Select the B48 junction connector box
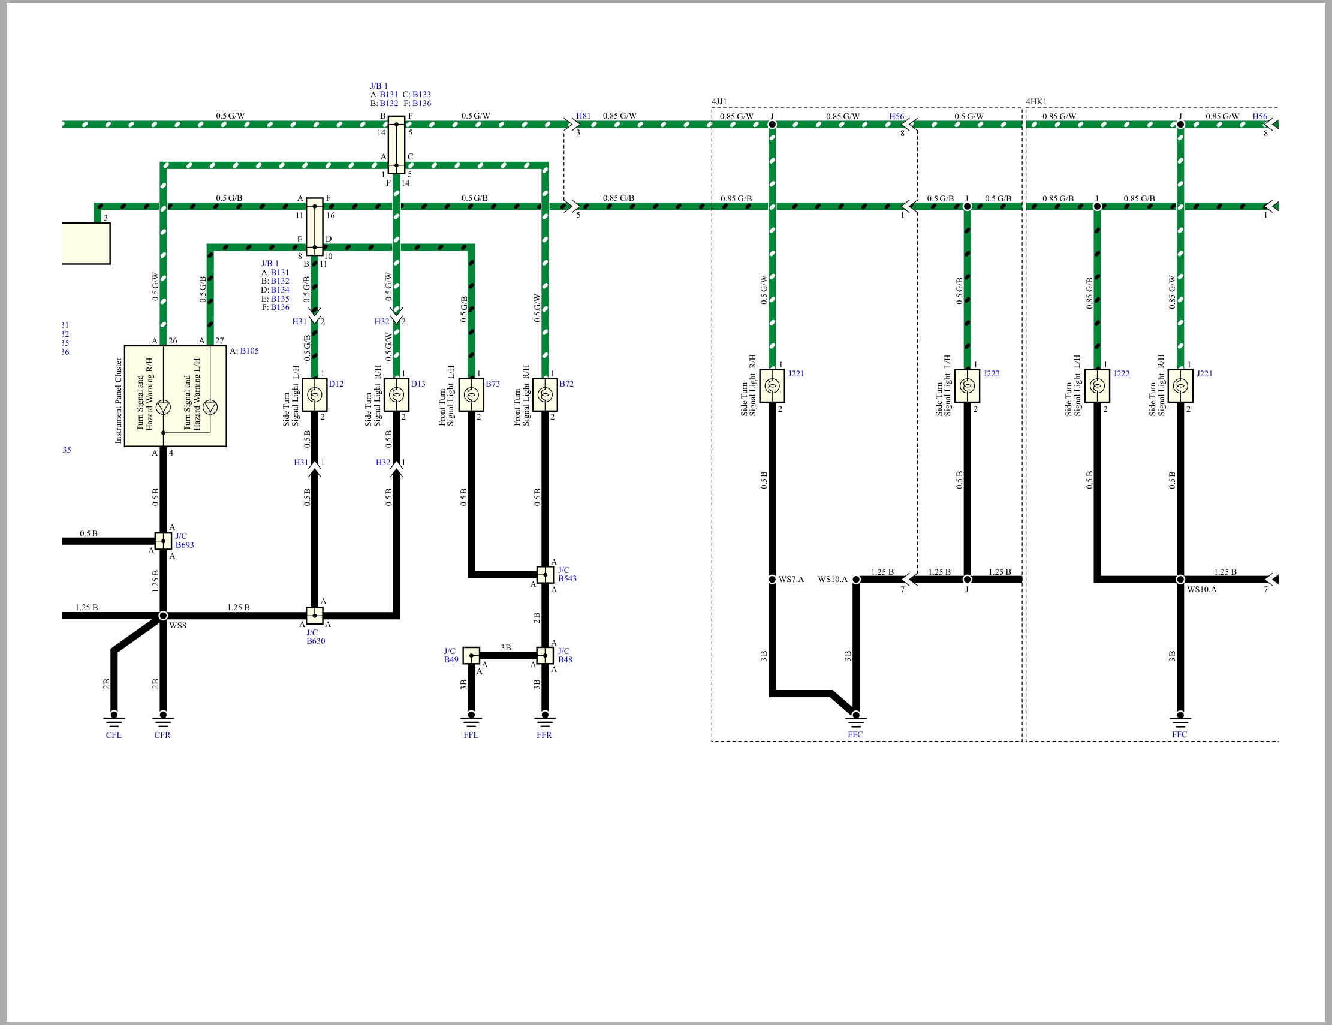1332x1025 pixels. coord(546,656)
